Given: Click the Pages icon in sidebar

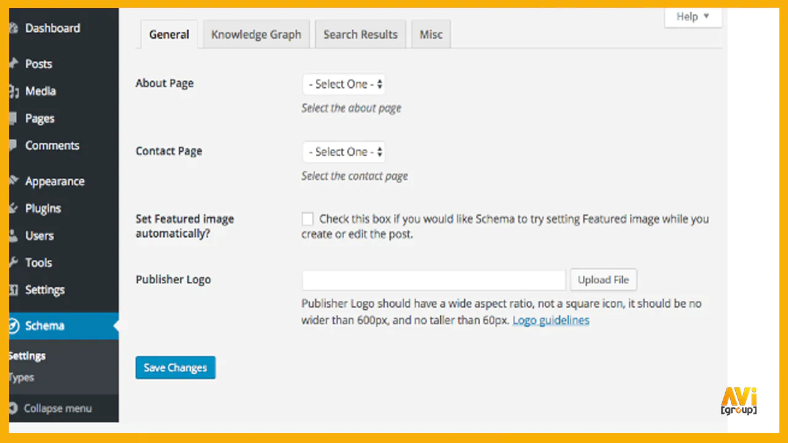Looking at the screenshot, I should (13, 118).
